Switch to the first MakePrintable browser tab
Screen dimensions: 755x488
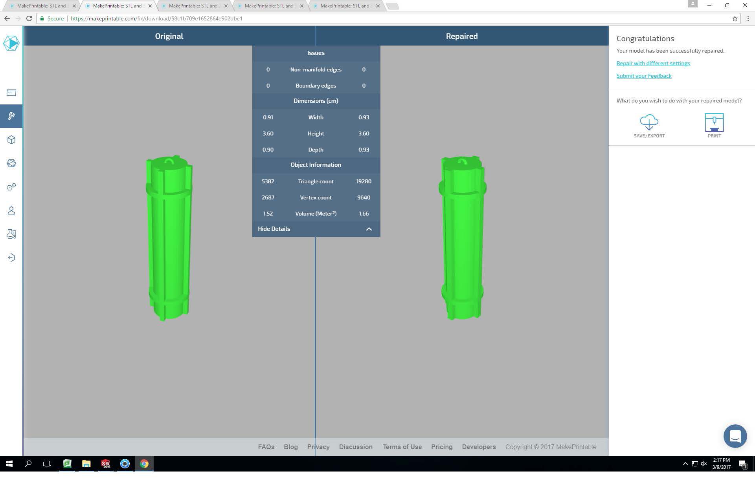(x=41, y=6)
